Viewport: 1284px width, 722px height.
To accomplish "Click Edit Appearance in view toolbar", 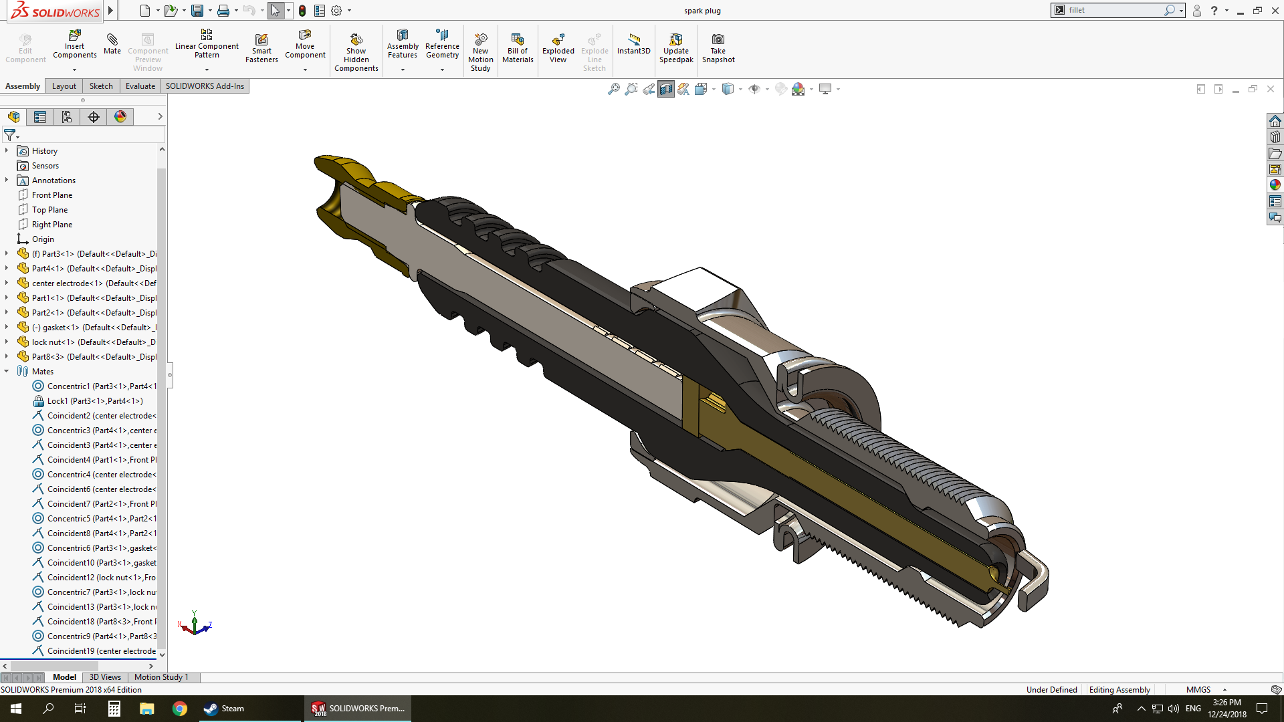I will tap(780, 89).
